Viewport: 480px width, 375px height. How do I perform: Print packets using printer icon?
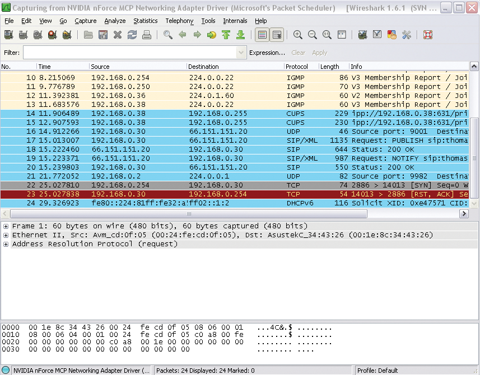pyautogui.click(x=147, y=35)
